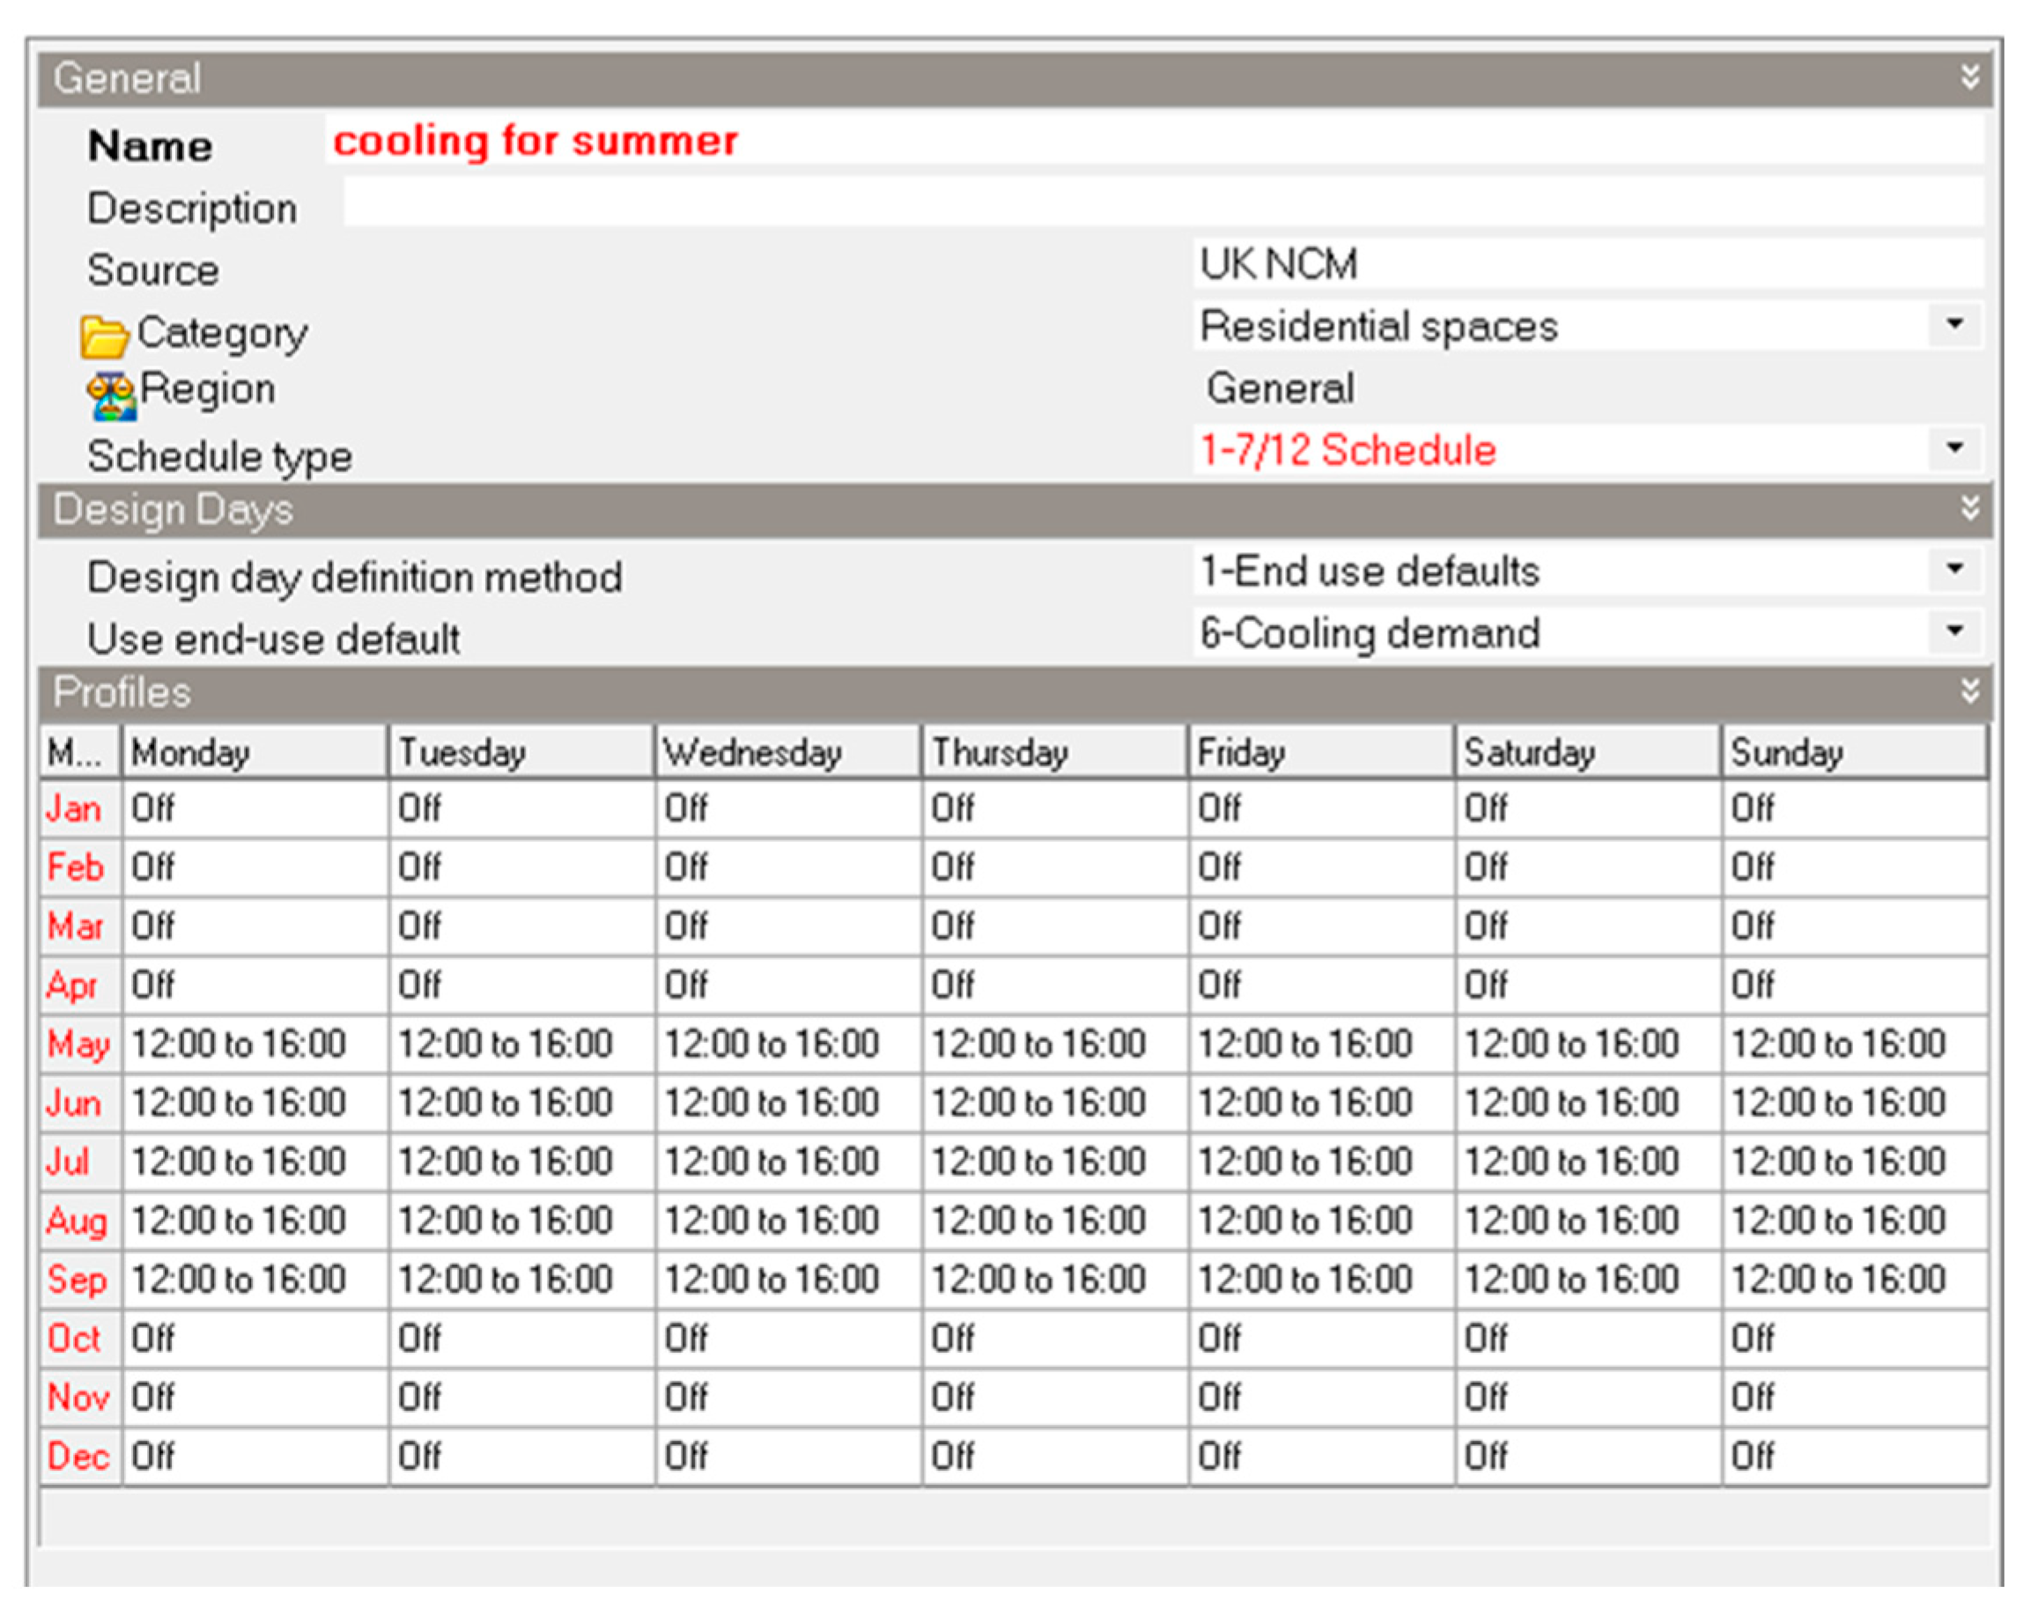
Task: Collapse the General section chevron
Action: (1969, 78)
